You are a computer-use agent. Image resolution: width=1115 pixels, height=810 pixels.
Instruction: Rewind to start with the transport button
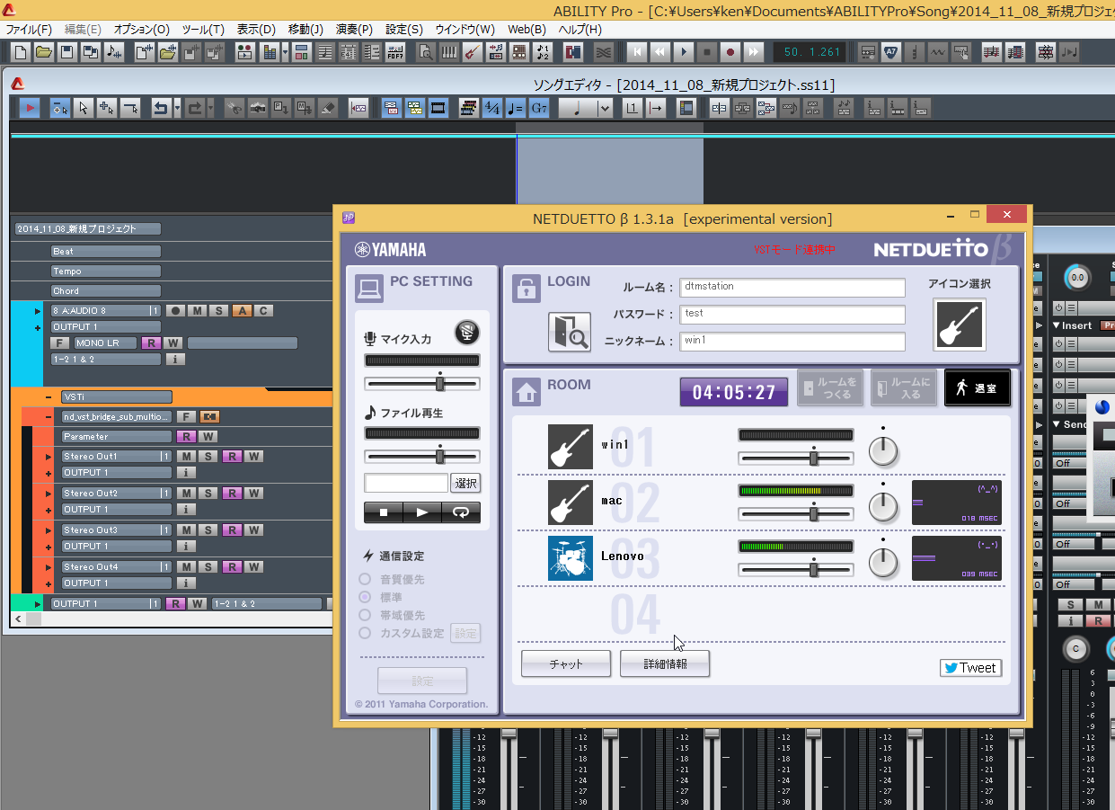(637, 52)
